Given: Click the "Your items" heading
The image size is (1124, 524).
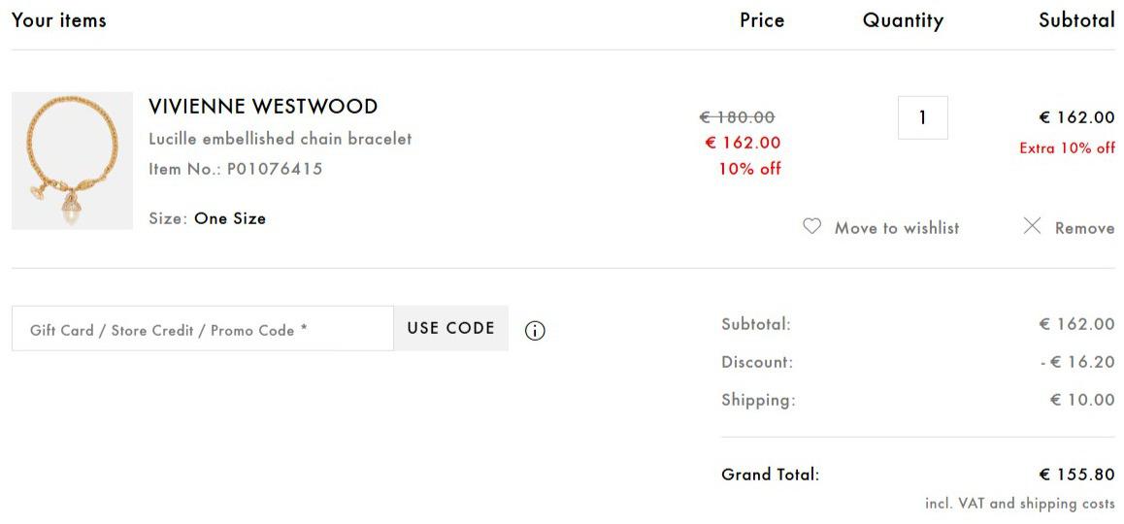Looking at the screenshot, I should [59, 20].
